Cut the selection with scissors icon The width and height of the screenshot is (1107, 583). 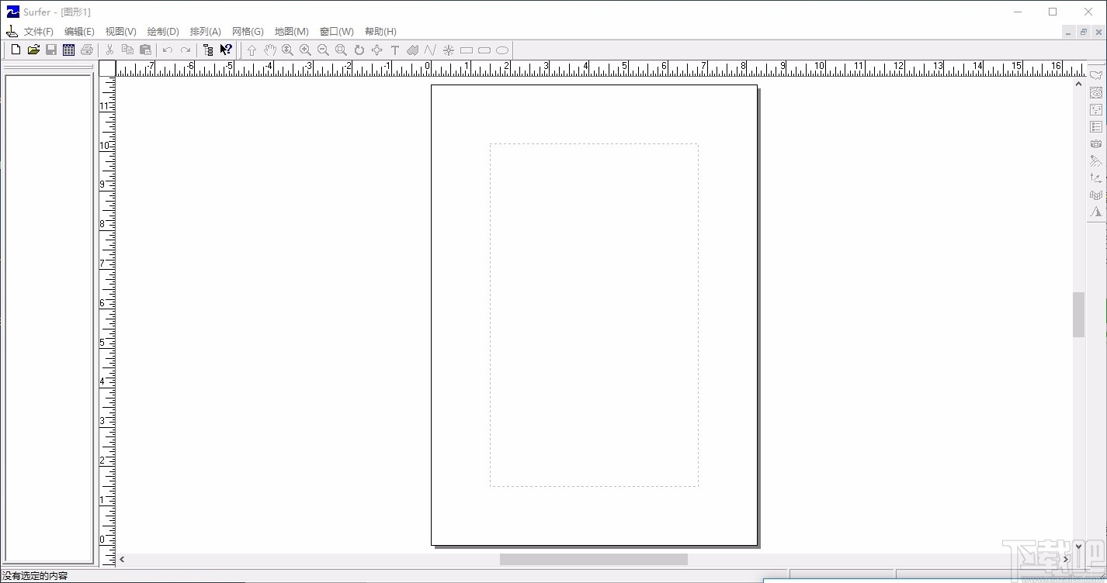tap(109, 50)
